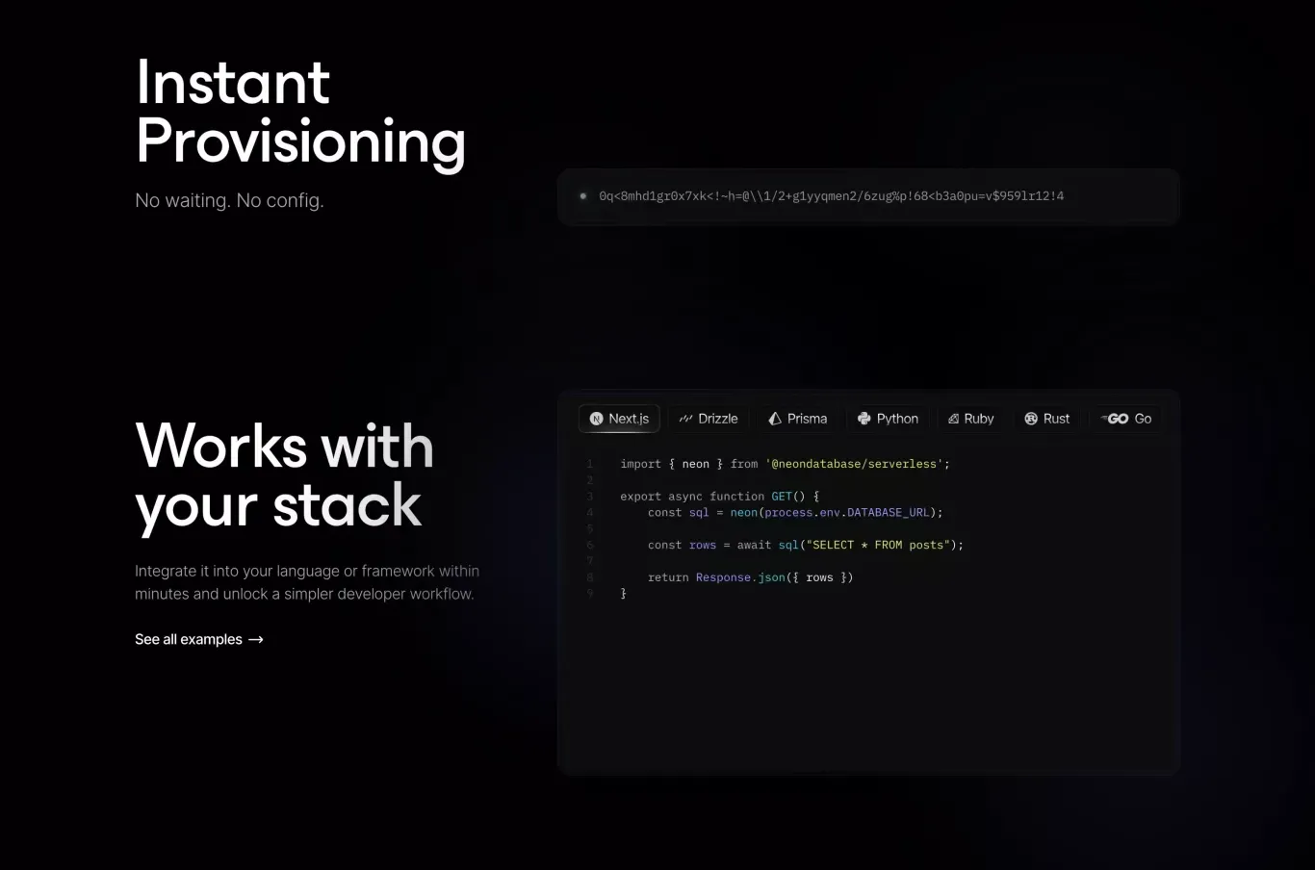Click the SELECT * FROM posts query string
The image size is (1315, 870).
click(881, 545)
